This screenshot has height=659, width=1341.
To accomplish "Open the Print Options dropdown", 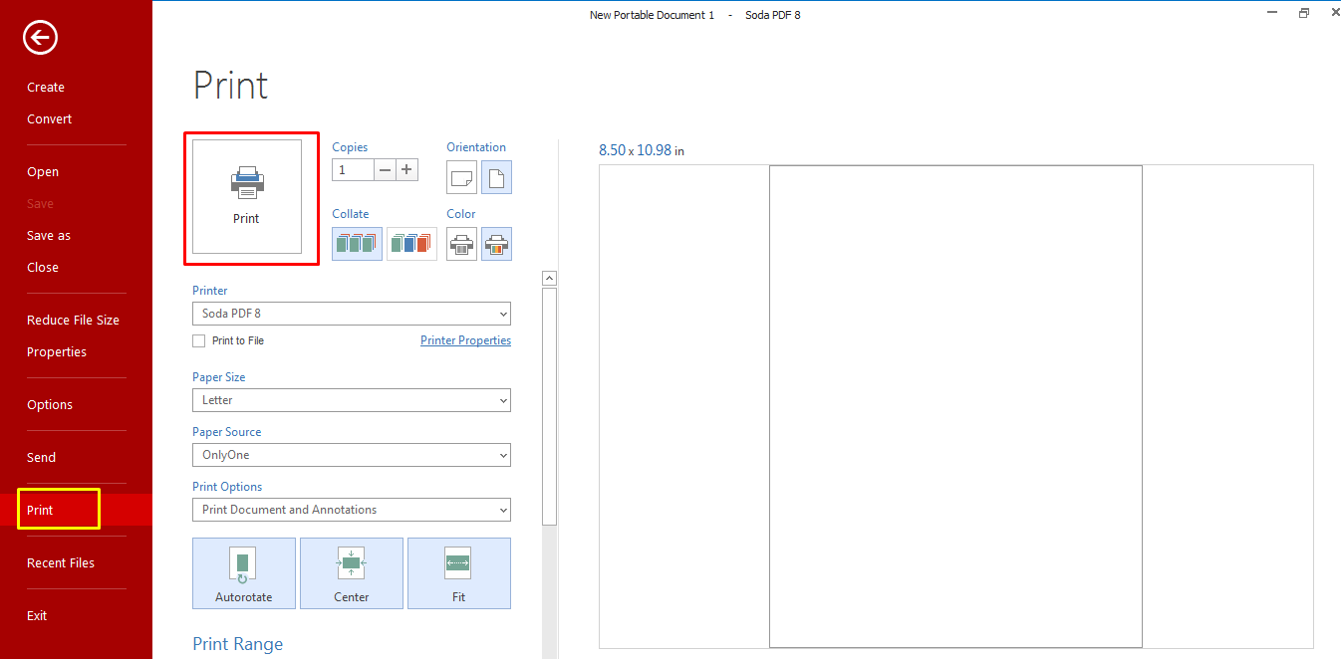I will (351, 510).
